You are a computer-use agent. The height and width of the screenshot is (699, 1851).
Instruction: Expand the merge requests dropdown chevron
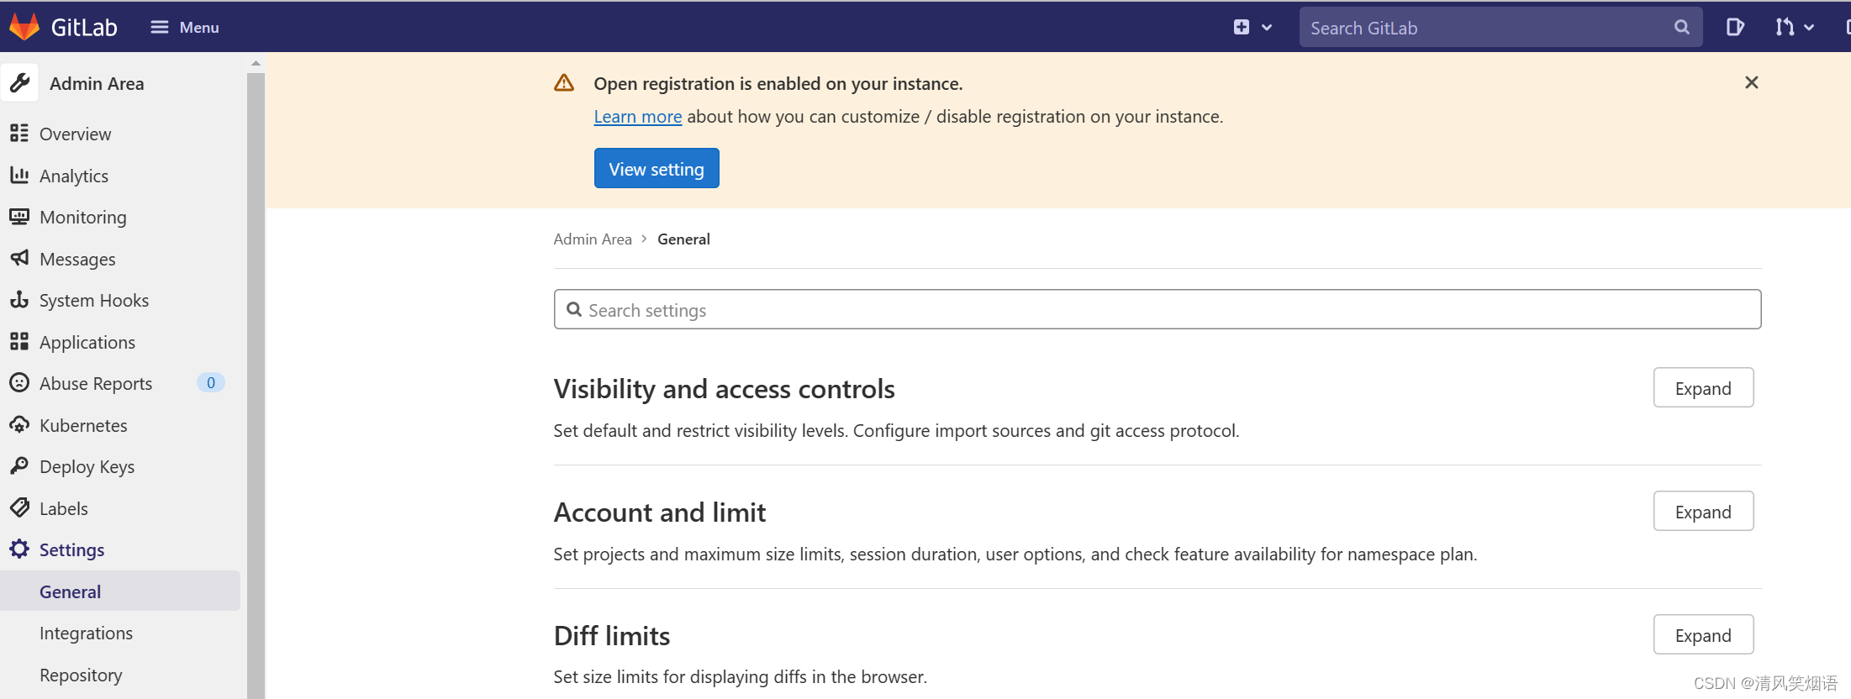coord(1808,28)
